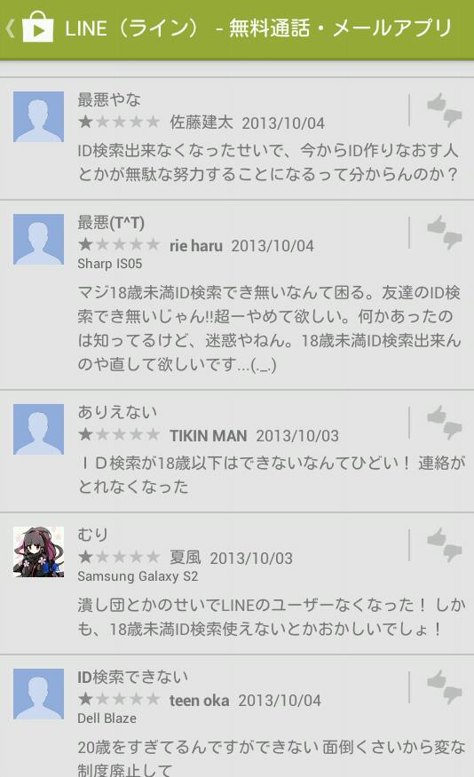Image resolution: width=474 pixels, height=777 pixels.
Task: Go back using the header chevron
Action: point(10,28)
